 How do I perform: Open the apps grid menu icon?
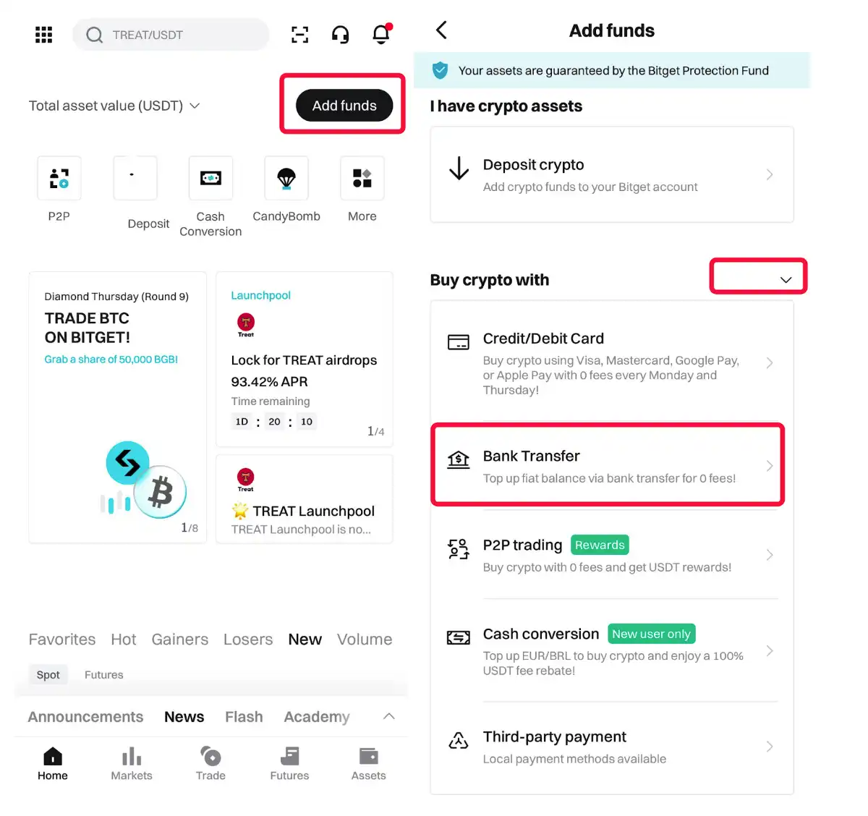tap(43, 35)
